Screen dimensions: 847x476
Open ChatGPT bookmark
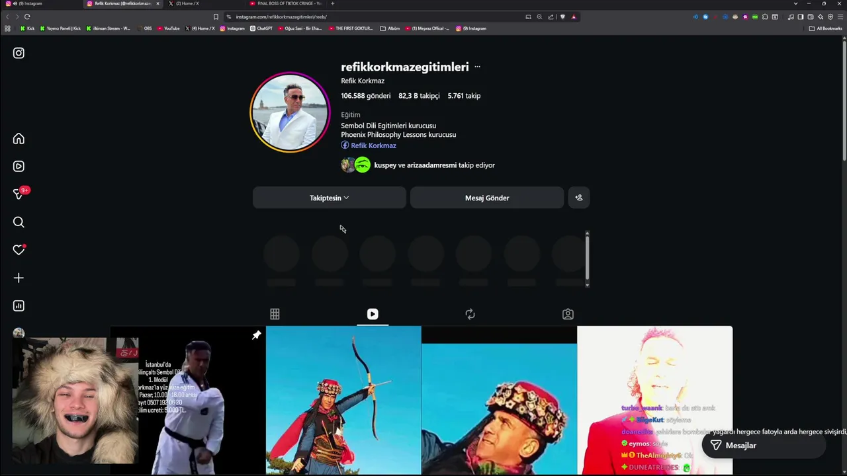click(261, 28)
